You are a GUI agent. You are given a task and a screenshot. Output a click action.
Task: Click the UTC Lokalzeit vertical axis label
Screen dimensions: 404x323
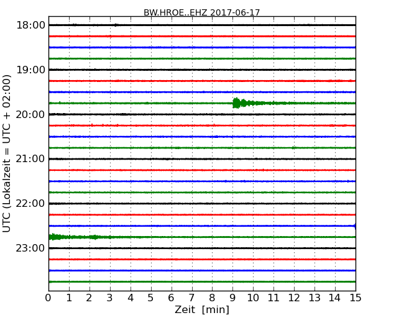[6, 153]
